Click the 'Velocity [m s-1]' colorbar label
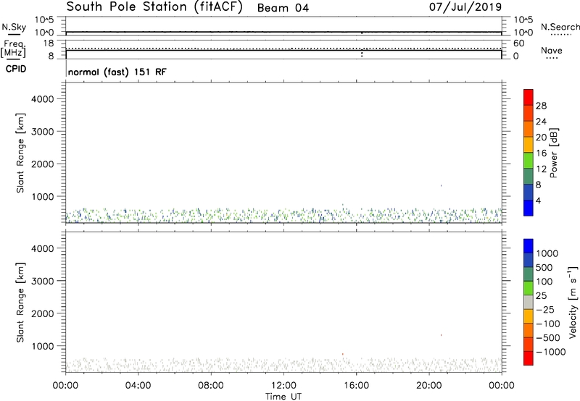Screen dimensions: 580x401 pyautogui.click(x=573, y=302)
